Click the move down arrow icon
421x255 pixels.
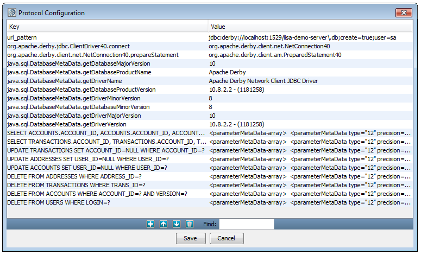pyautogui.click(x=177, y=224)
